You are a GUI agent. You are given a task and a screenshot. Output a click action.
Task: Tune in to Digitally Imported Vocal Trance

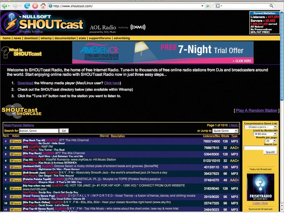[x=15, y=197]
